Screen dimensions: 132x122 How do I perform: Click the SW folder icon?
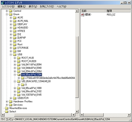[x=14, y=51]
